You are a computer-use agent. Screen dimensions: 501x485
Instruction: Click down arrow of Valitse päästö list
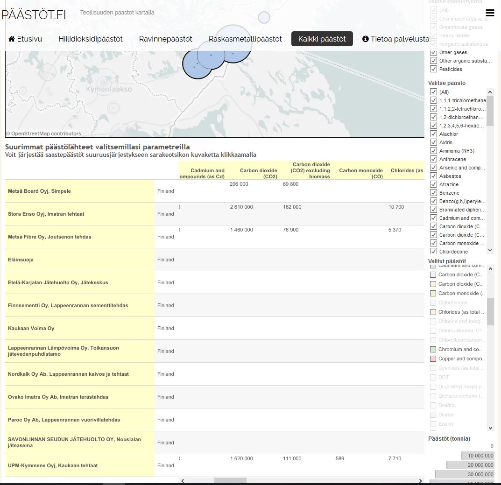490,250
